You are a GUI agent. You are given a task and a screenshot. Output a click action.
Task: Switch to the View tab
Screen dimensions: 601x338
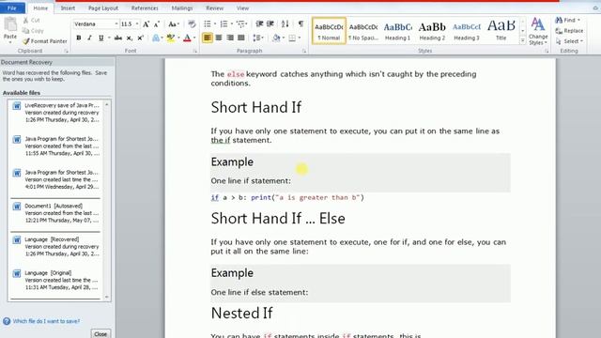click(x=242, y=8)
